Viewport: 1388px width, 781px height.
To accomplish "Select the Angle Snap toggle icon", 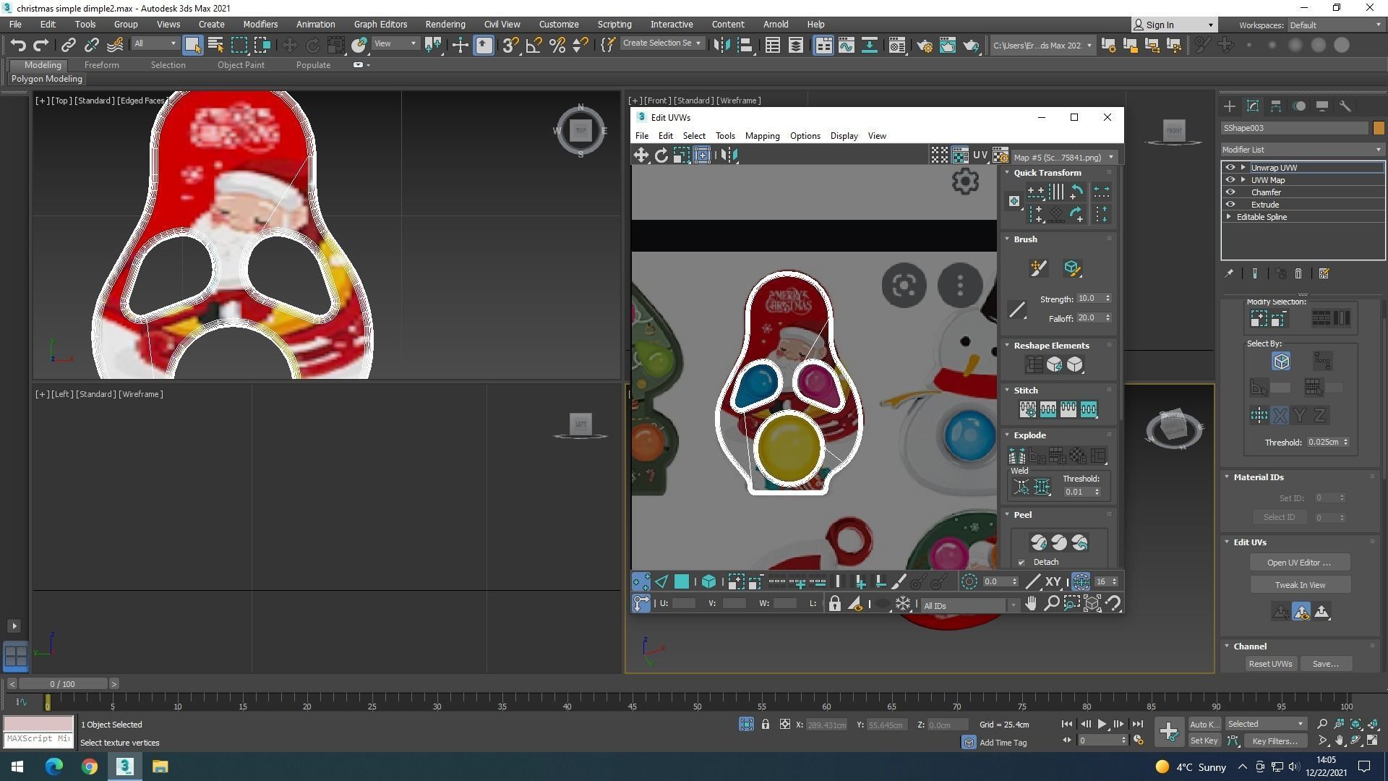I will pyautogui.click(x=534, y=45).
